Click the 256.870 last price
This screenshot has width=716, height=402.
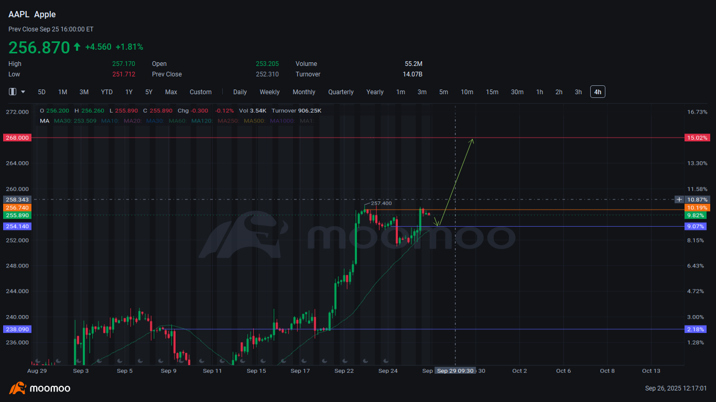pyautogui.click(x=39, y=48)
